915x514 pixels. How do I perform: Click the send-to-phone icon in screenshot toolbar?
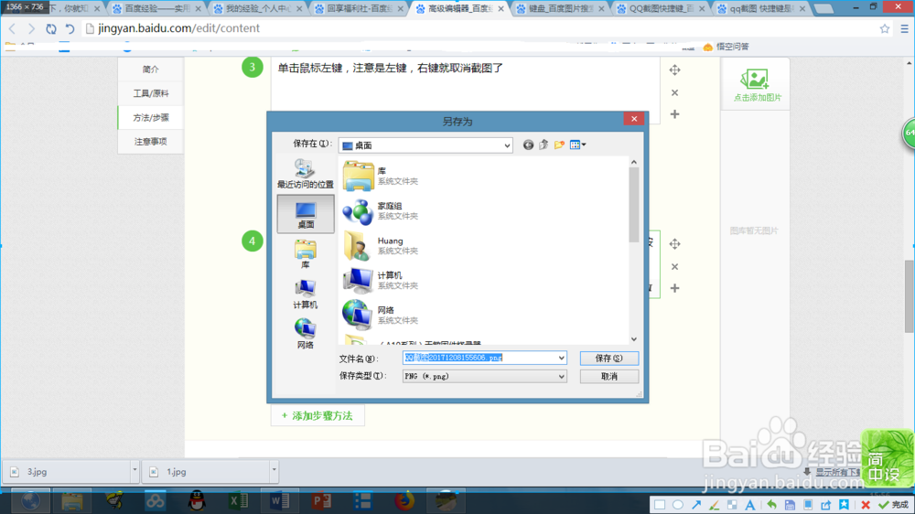(x=808, y=505)
